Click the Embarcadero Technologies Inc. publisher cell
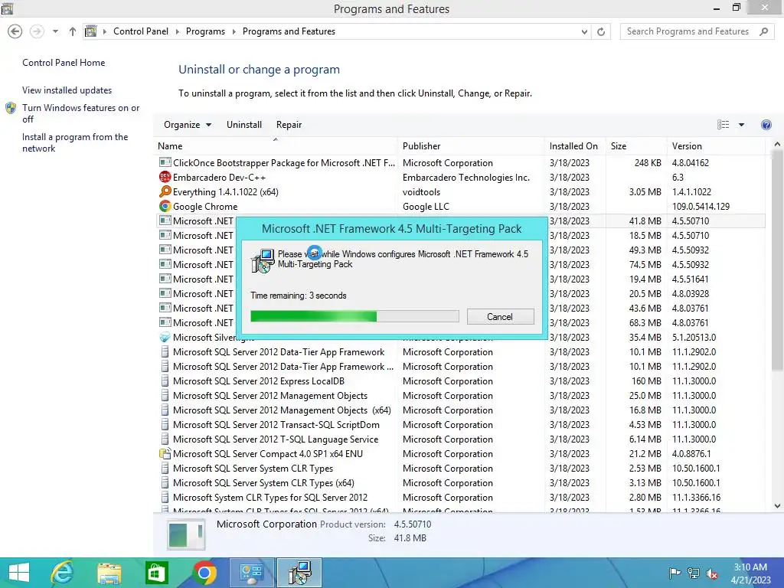The width and height of the screenshot is (784, 588). [x=466, y=177]
